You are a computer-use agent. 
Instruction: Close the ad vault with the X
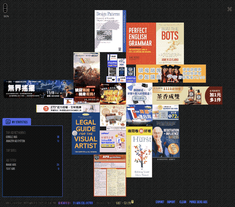(x=230, y=9)
